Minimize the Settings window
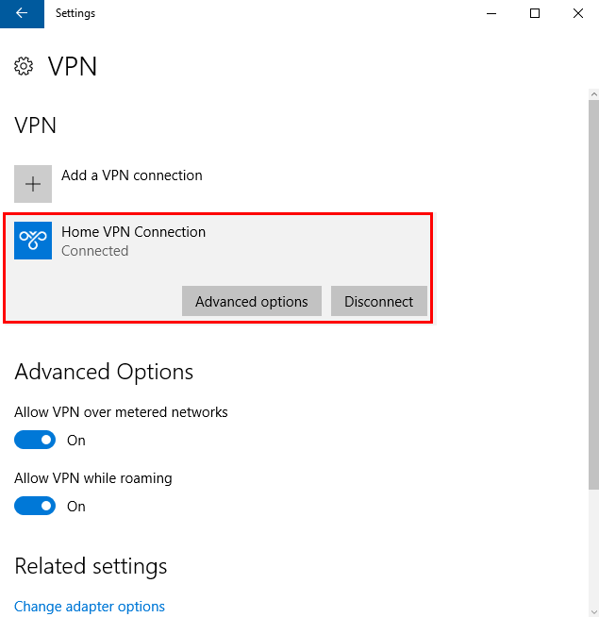 491,13
